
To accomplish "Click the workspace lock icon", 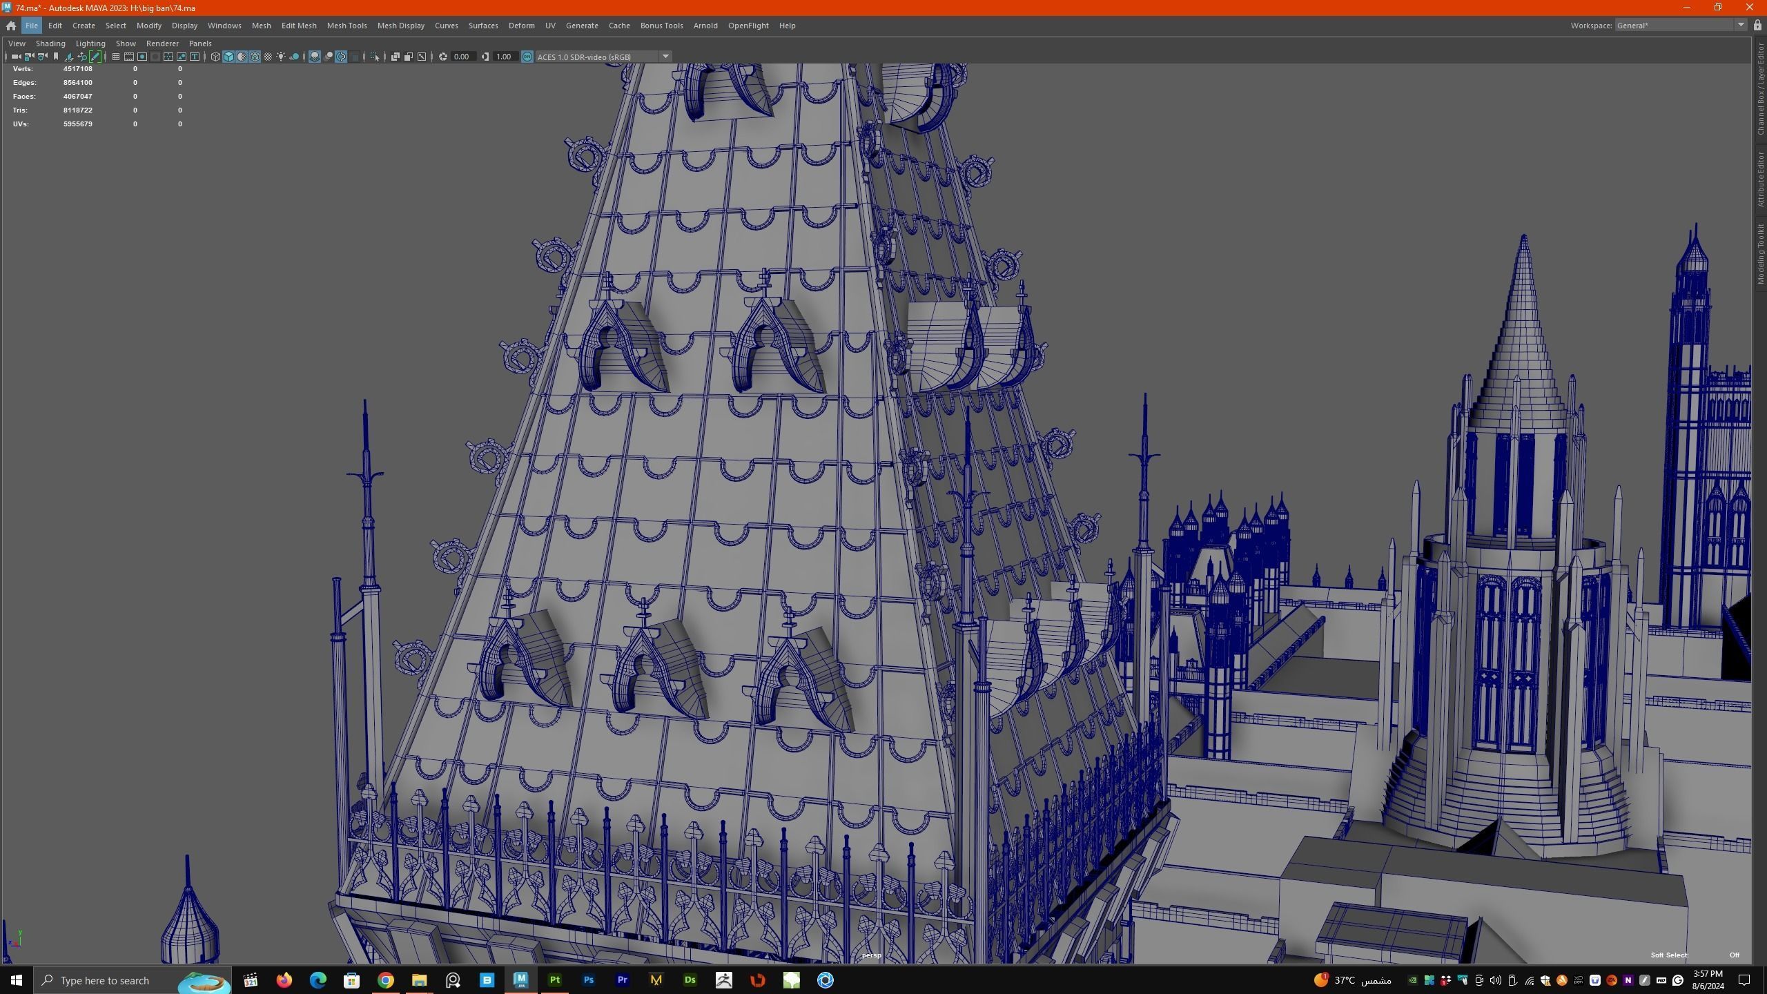I will point(1757,26).
